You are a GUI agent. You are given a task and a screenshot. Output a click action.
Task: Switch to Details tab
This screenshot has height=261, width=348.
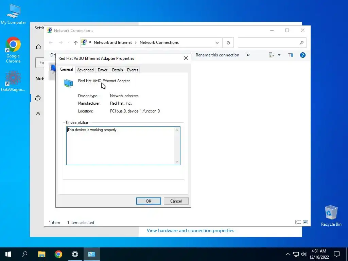[x=117, y=70]
